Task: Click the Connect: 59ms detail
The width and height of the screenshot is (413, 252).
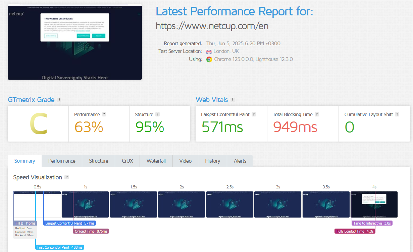Action: (x=24, y=232)
